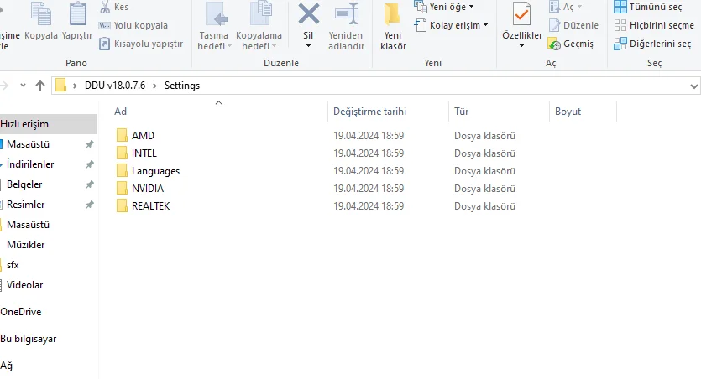Click the pin icon next to Resimler
This screenshot has height=379, width=701.
[x=90, y=205]
